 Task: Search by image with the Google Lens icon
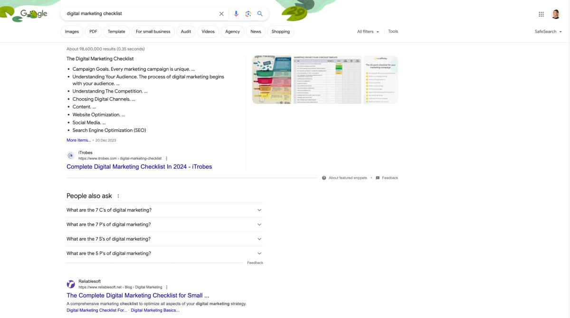point(248,13)
